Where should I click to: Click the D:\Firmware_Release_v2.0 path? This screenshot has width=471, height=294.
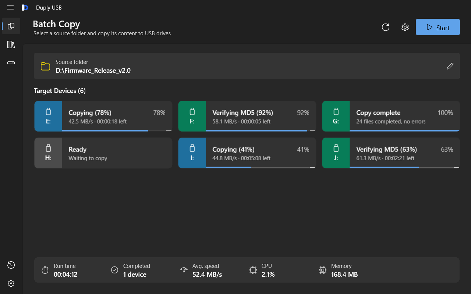tap(93, 71)
